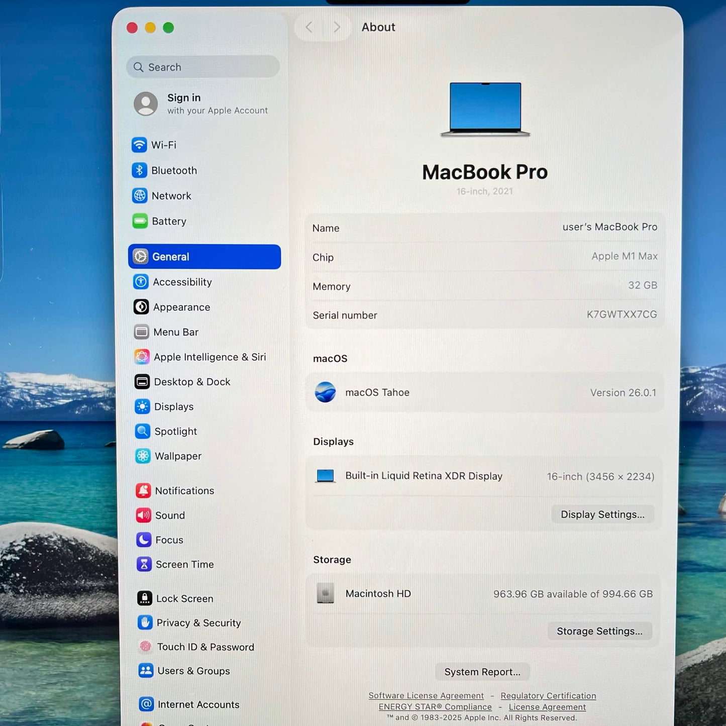Click the System Report button

[482, 672]
